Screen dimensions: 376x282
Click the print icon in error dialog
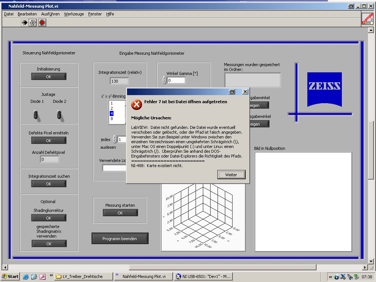coord(232,91)
